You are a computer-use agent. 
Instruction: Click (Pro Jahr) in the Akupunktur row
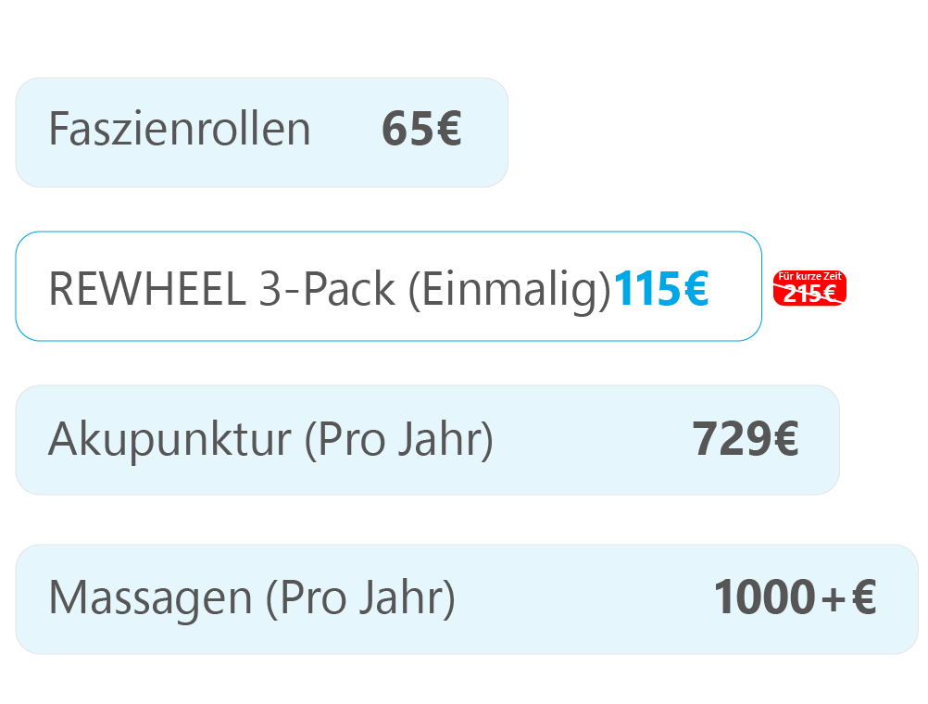pyautogui.click(x=398, y=440)
